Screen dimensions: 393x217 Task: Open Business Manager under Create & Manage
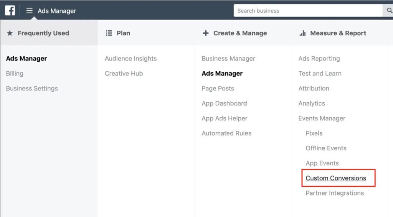coord(228,59)
